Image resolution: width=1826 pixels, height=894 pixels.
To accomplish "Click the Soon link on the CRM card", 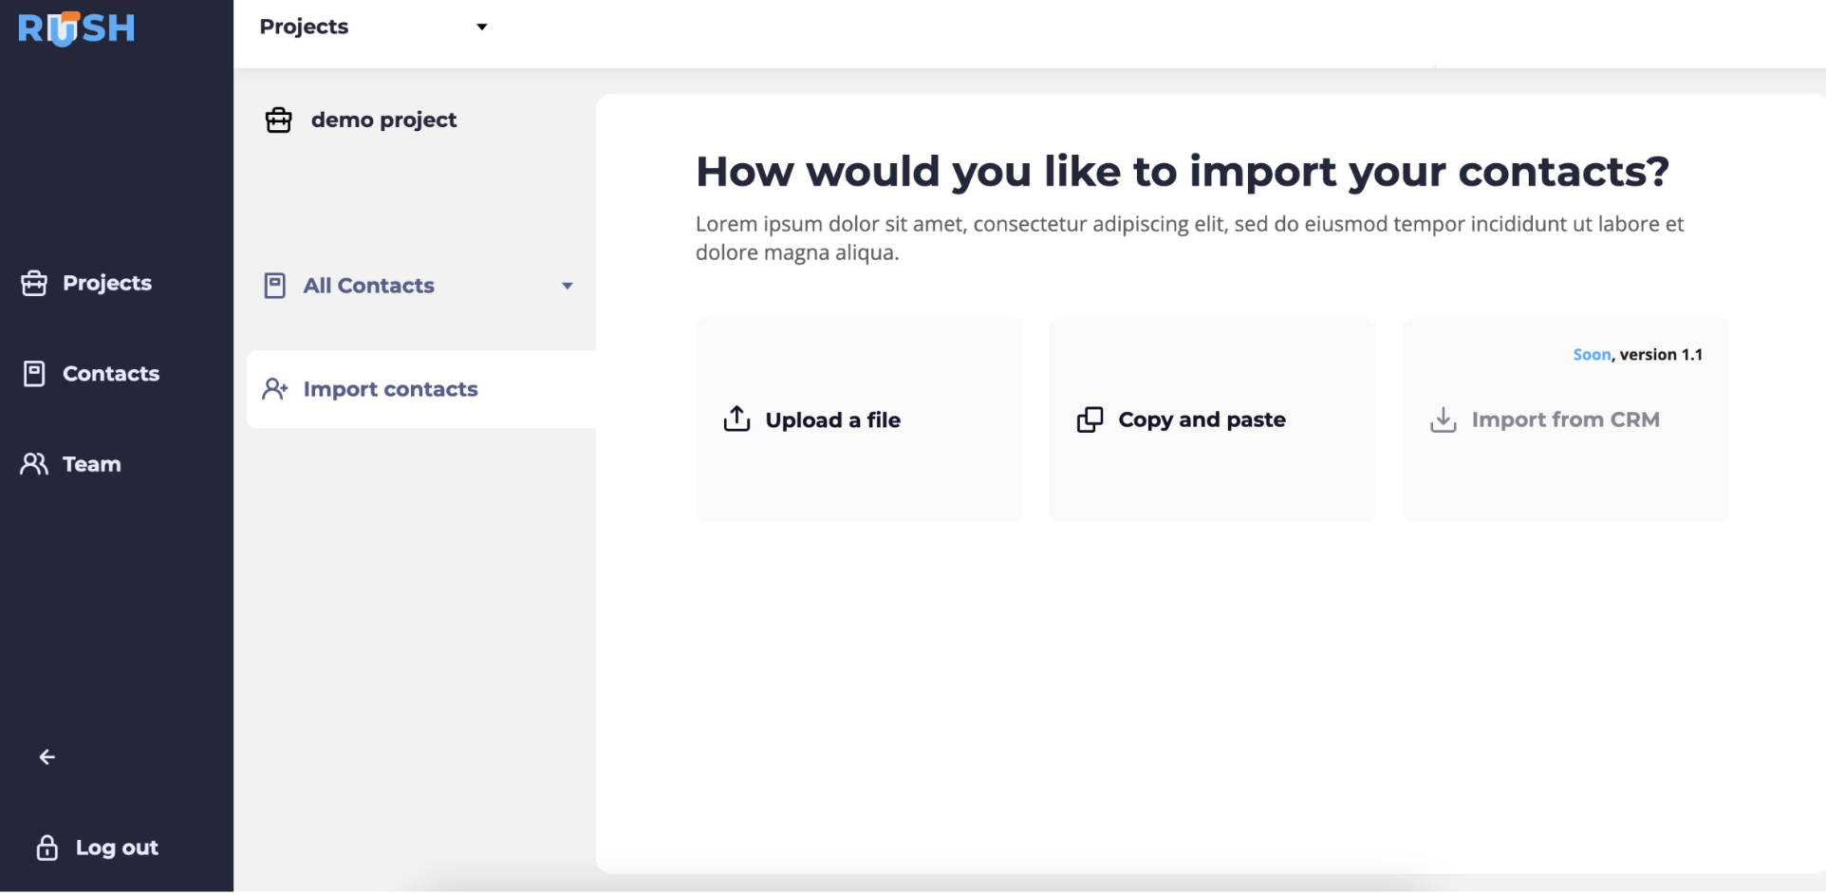I will 1592,354.
